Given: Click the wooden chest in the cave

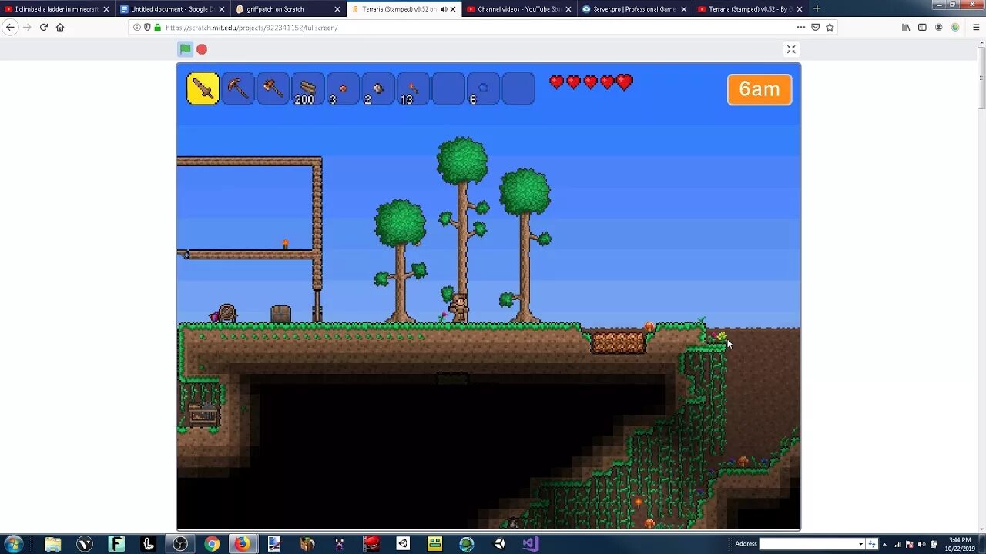Looking at the screenshot, I should coord(203,415).
